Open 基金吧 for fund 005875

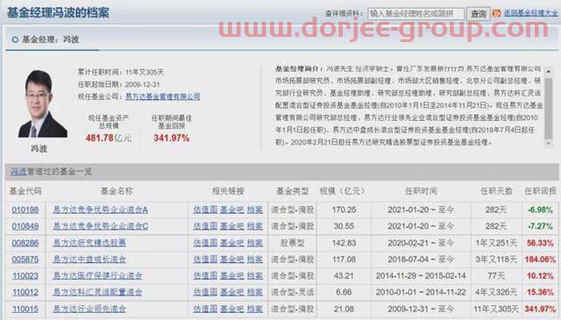(231, 260)
